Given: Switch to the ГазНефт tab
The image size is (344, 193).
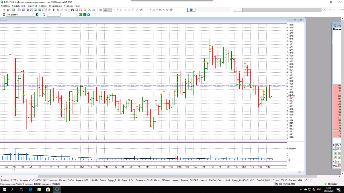Looking at the screenshot, I should [5, 180].
